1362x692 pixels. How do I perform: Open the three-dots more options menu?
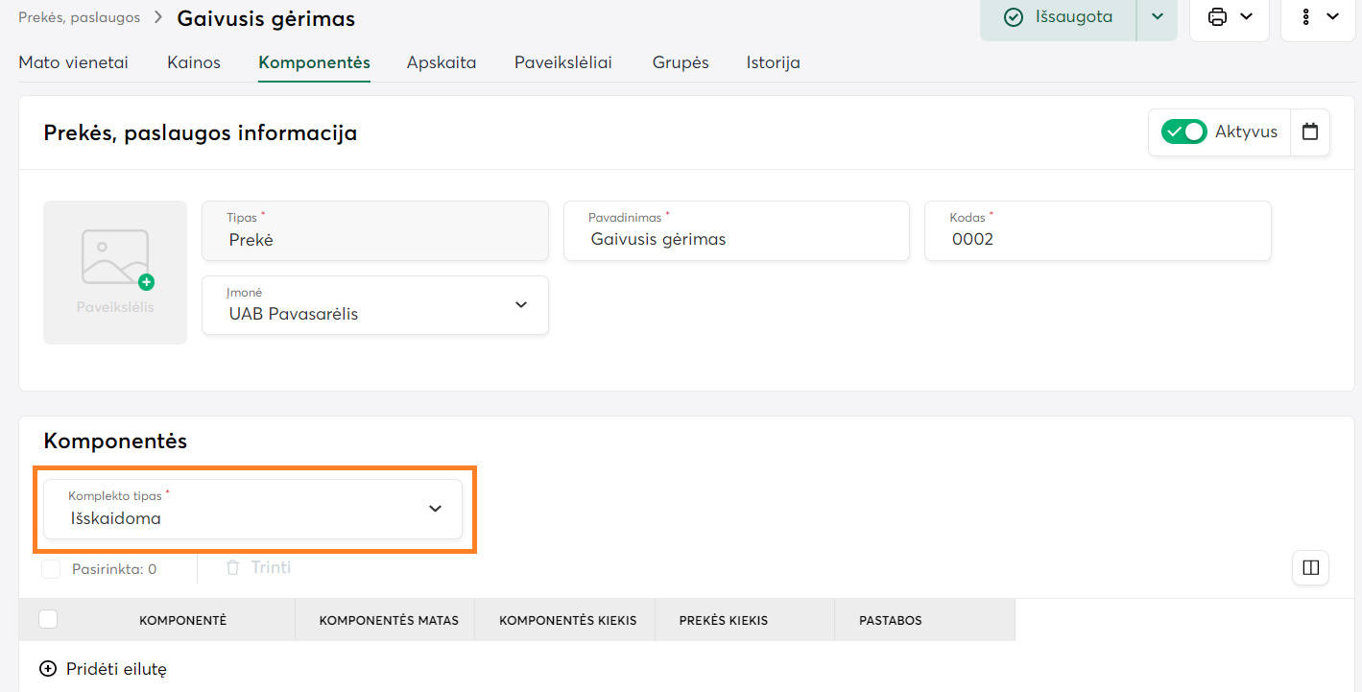(x=1306, y=16)
